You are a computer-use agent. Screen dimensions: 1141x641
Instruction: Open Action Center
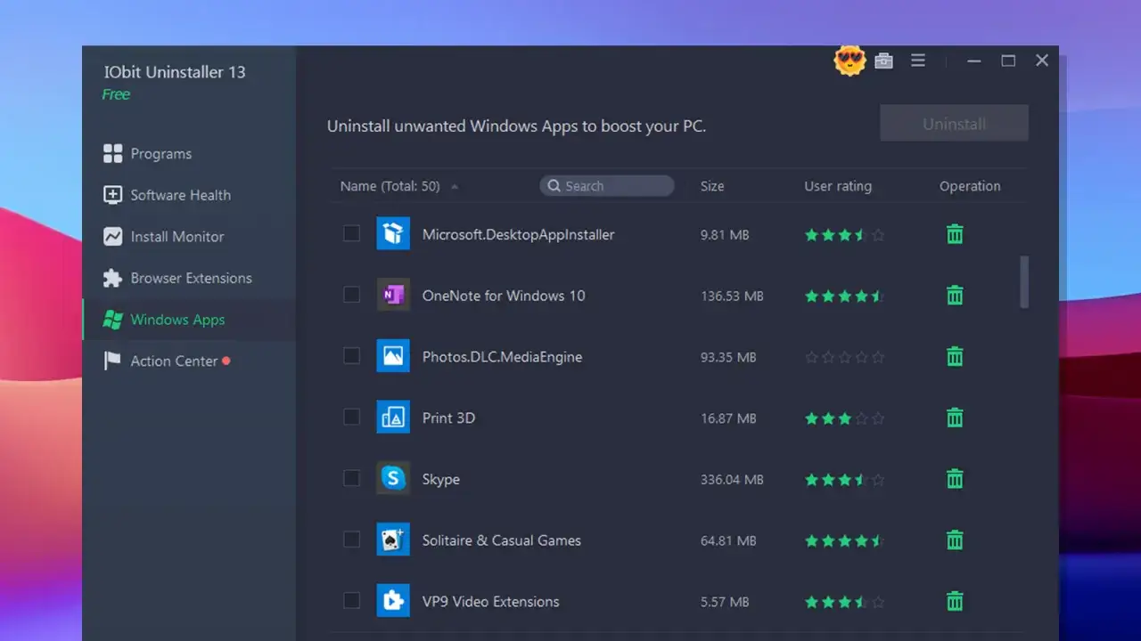pyautogui.click(x=189, y=361)
